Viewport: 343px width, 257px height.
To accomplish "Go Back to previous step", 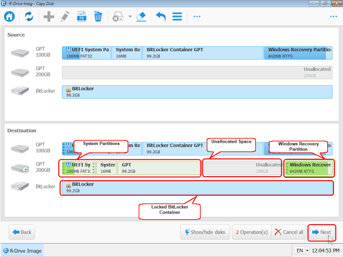I will pyautogui.click(x=22, y=232).
